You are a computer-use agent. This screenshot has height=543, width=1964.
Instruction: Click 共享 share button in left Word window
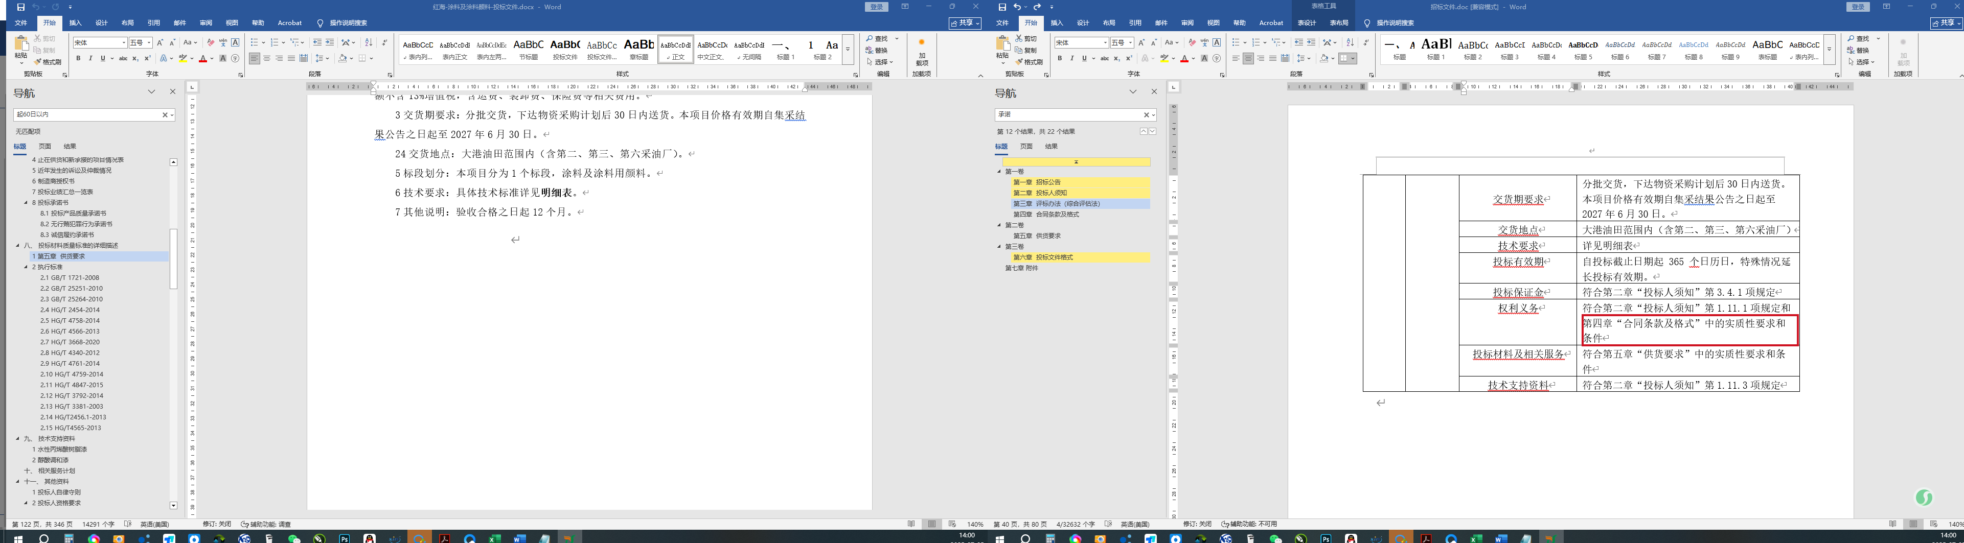(965, 23)
